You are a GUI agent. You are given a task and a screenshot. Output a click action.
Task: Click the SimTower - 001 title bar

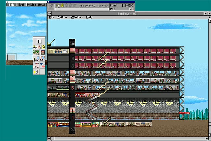click(128, 13)
